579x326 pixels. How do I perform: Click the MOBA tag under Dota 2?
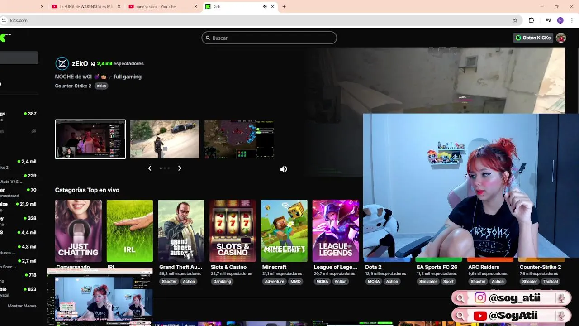click(374, 282)
